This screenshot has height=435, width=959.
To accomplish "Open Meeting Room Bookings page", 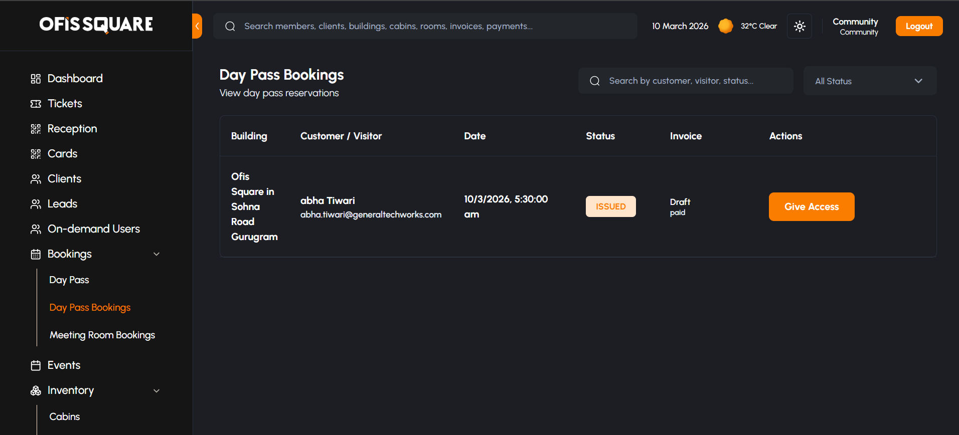I will [102, 335].
